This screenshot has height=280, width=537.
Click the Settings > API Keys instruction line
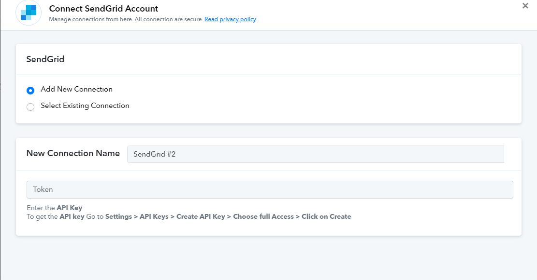(x=189, y=216)
